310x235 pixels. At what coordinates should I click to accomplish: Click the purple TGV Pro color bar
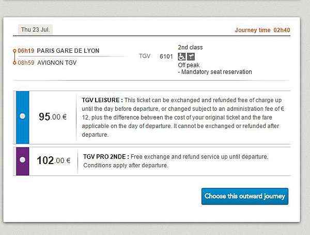pos(23,161)
